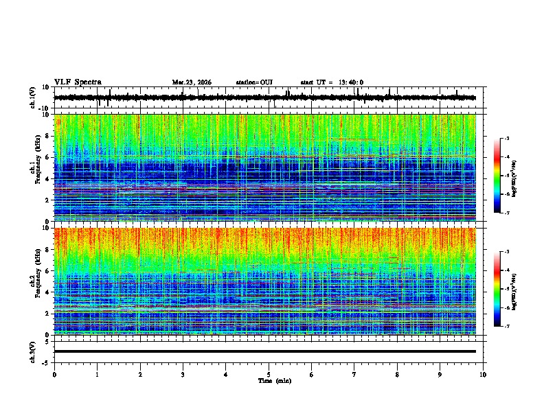Click time axis tick label '3'

pos(183,375)
